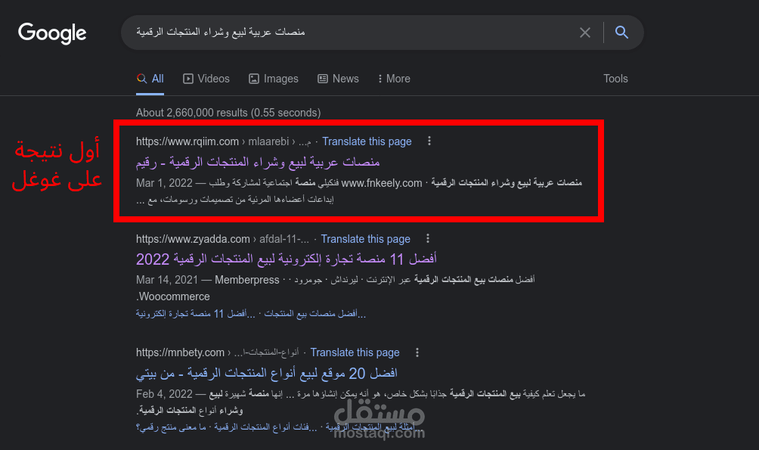Click inside the Arabic search query field
759x450 pixels.
349,32
